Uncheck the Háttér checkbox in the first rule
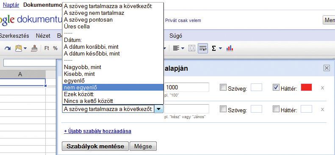The width and height of the screenshot is (335, 155). 276,87
